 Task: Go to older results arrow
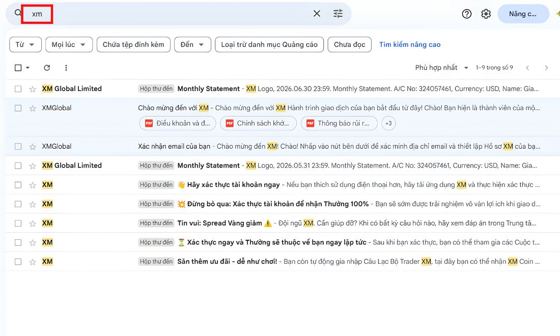pos(546,68)
